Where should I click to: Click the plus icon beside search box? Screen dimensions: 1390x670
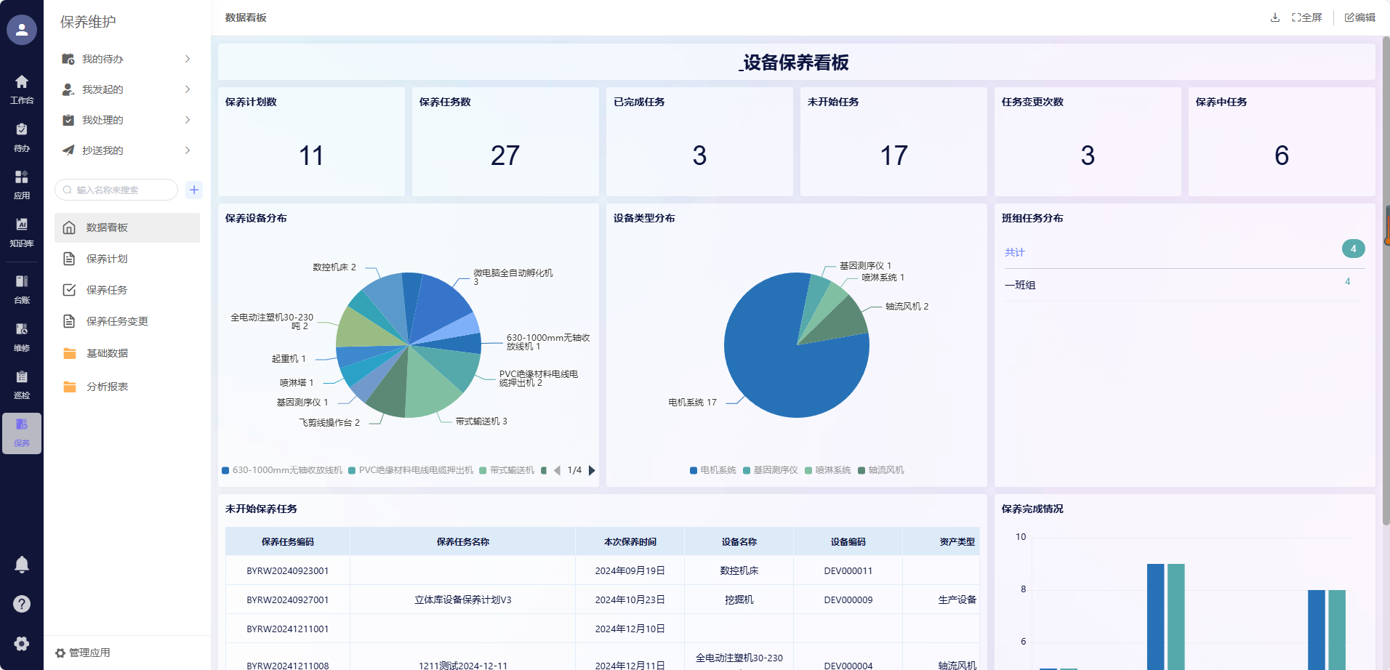pyautogui.click(x=194, y=190)
